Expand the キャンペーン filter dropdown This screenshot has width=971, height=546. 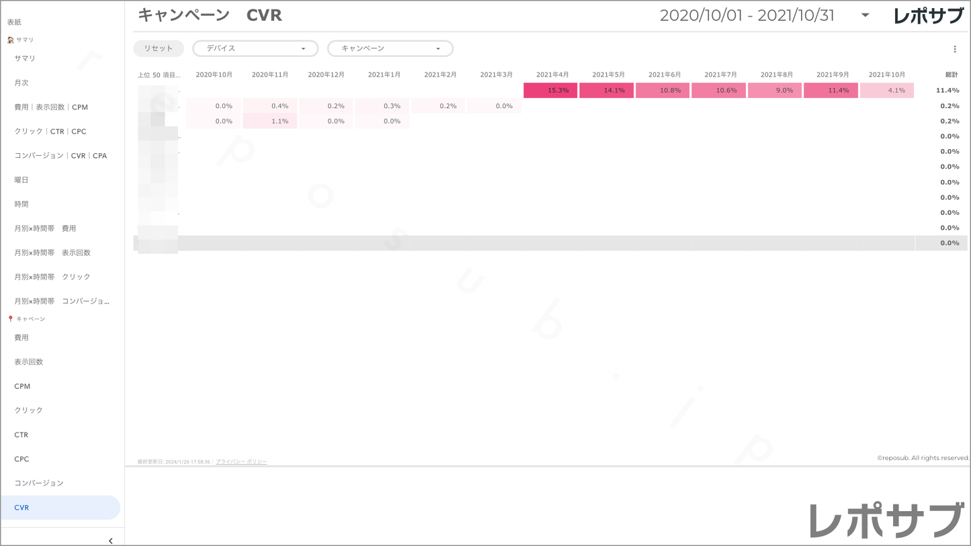click(x=390, y=48)
